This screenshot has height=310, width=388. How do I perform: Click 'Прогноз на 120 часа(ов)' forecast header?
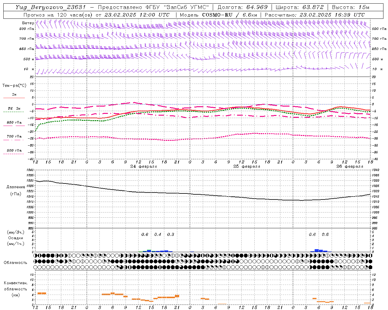(59, 15)
